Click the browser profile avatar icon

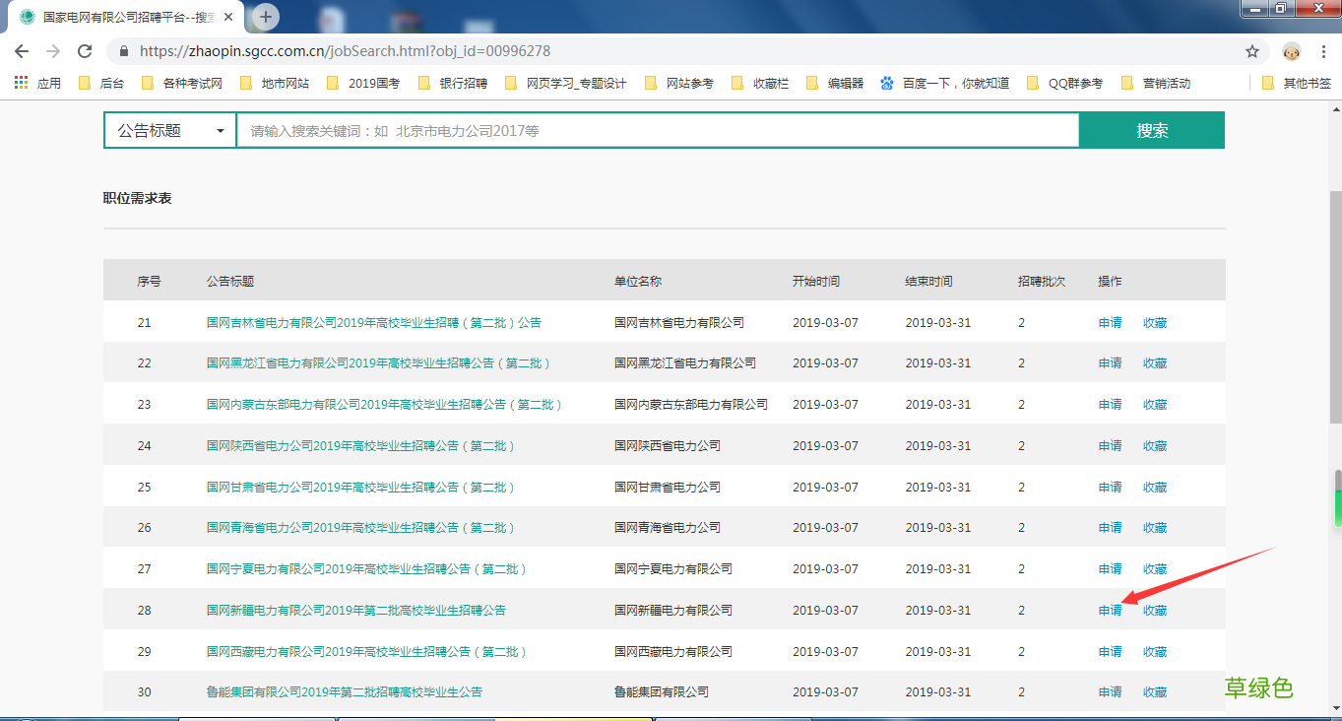pyautogui.click(x=1291, y=50)
